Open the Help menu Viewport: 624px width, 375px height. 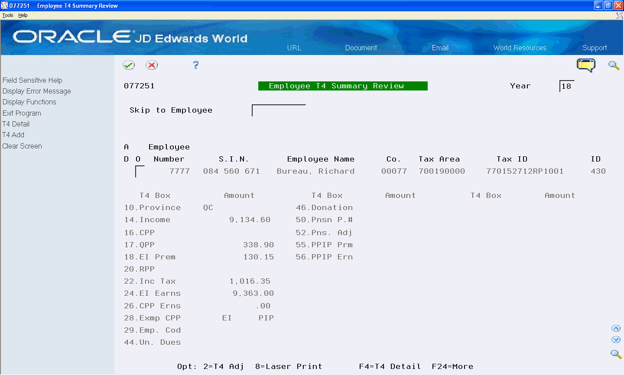[x=23, y=15]
